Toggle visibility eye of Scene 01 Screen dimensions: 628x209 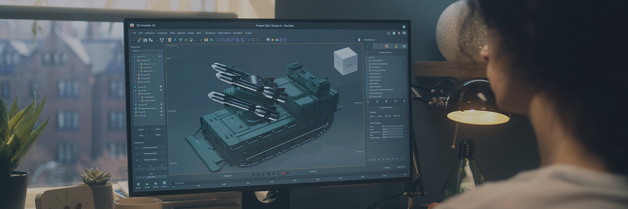pyautogui.click(x=160, y=56)
